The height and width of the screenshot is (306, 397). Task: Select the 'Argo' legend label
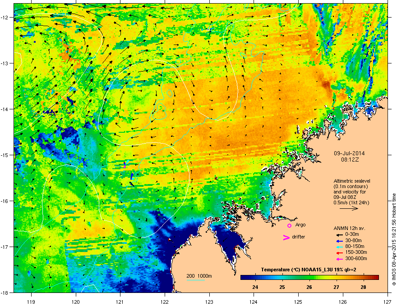coord(300,225)
